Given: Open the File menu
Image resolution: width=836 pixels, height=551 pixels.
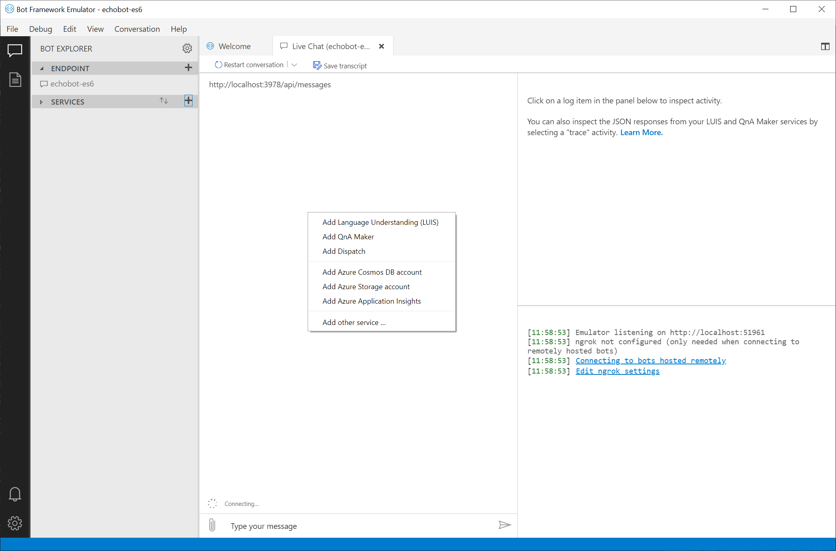Looking at the screenshot, I should tap(12, 29).
